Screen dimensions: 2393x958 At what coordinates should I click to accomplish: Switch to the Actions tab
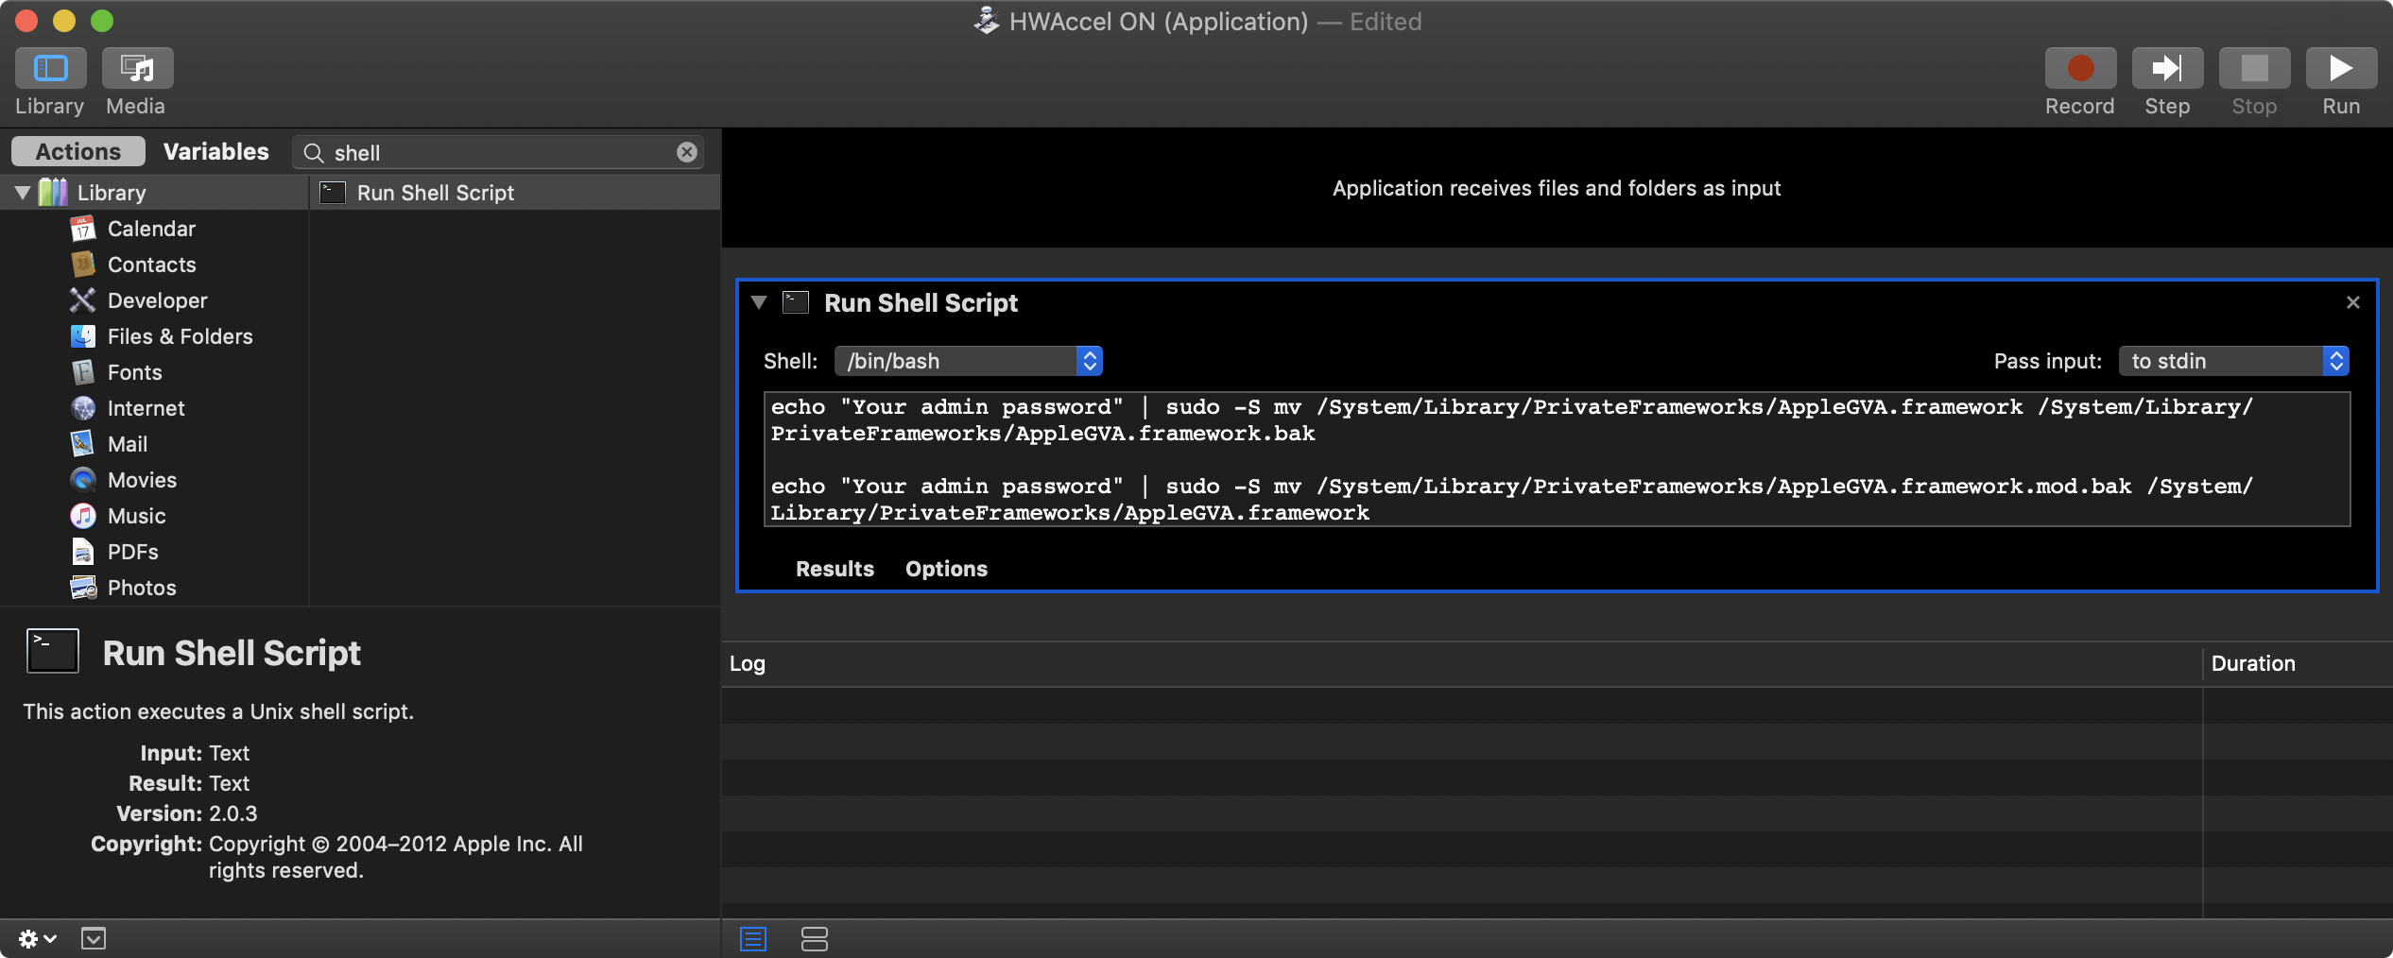(78, 151)
